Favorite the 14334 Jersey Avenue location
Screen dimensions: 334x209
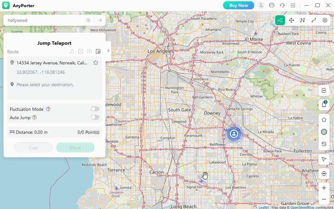click(x=96, y=63)
